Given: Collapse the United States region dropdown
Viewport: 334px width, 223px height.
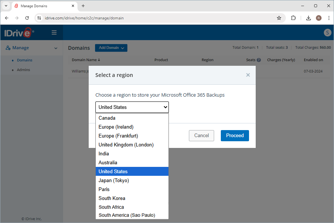Looking at the screenshot, I should pyautogui.click(x=132, y=107).
